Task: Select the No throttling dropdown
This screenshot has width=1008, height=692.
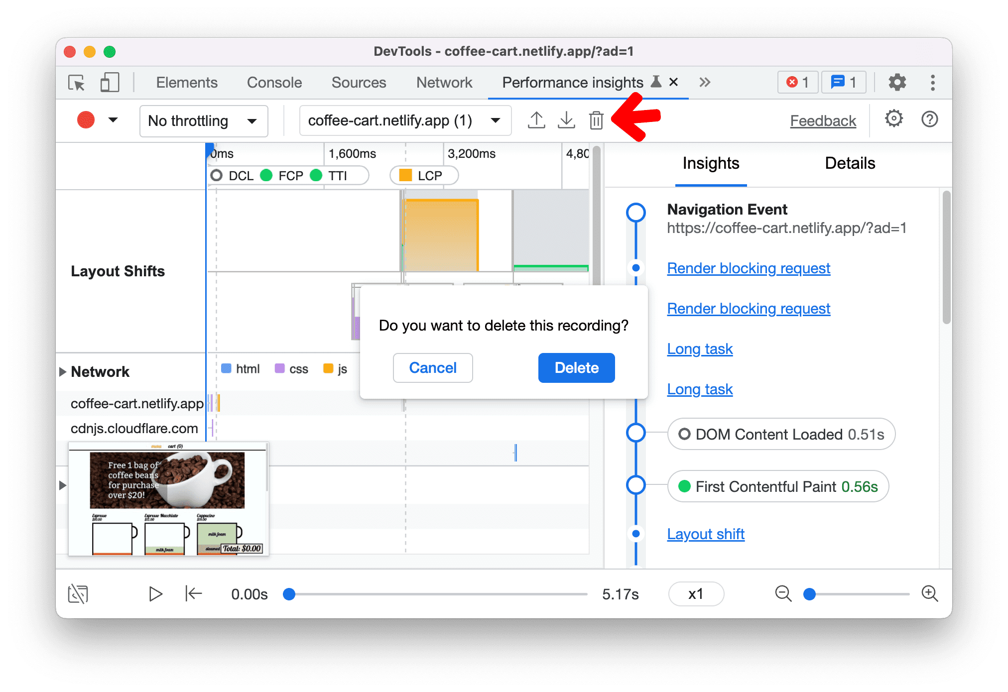Action: (202, 119)
